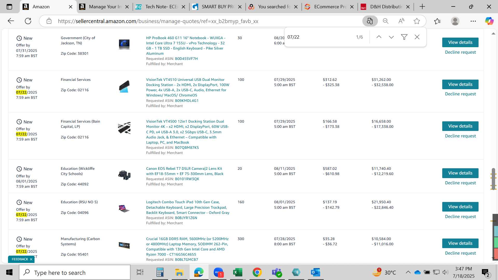
Task: Open ASIN B07QBM87KS link
Action: point(187,148)
